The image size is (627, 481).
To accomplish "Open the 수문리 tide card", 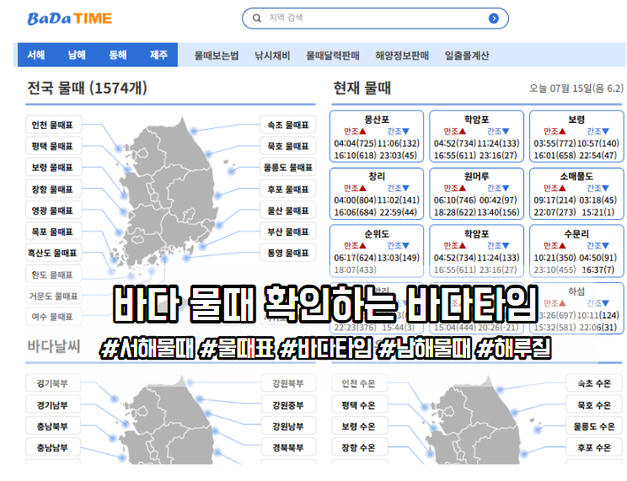I will point(576,251).
